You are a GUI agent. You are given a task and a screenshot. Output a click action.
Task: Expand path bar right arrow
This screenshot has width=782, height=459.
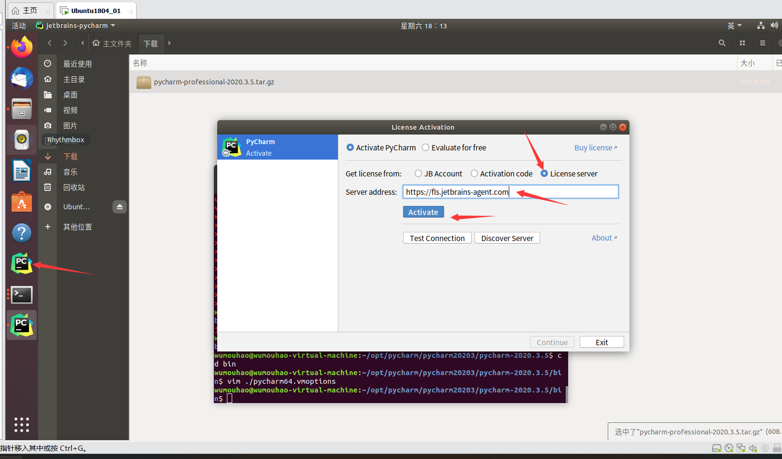pyautogui.click(x=169, y=43)
